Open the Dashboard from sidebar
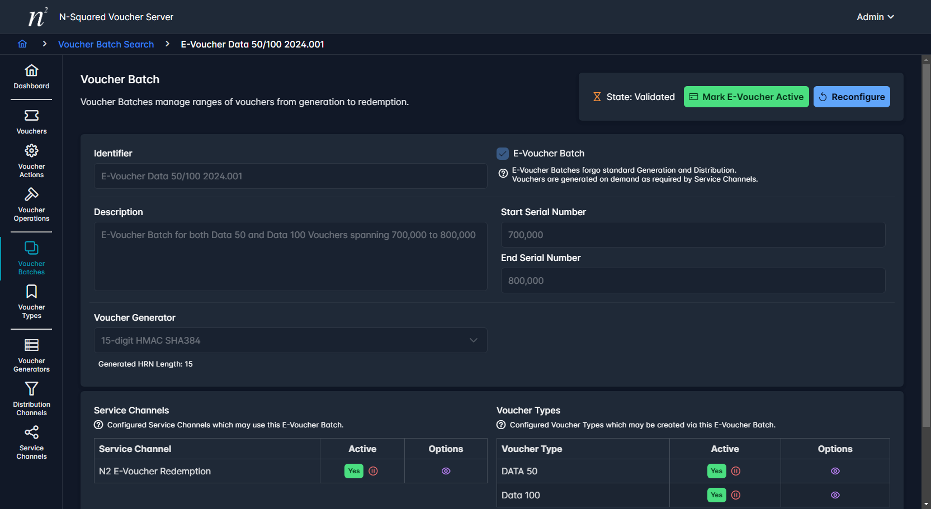Viewport: 931px width, 509px height. (x=31, y=77)
